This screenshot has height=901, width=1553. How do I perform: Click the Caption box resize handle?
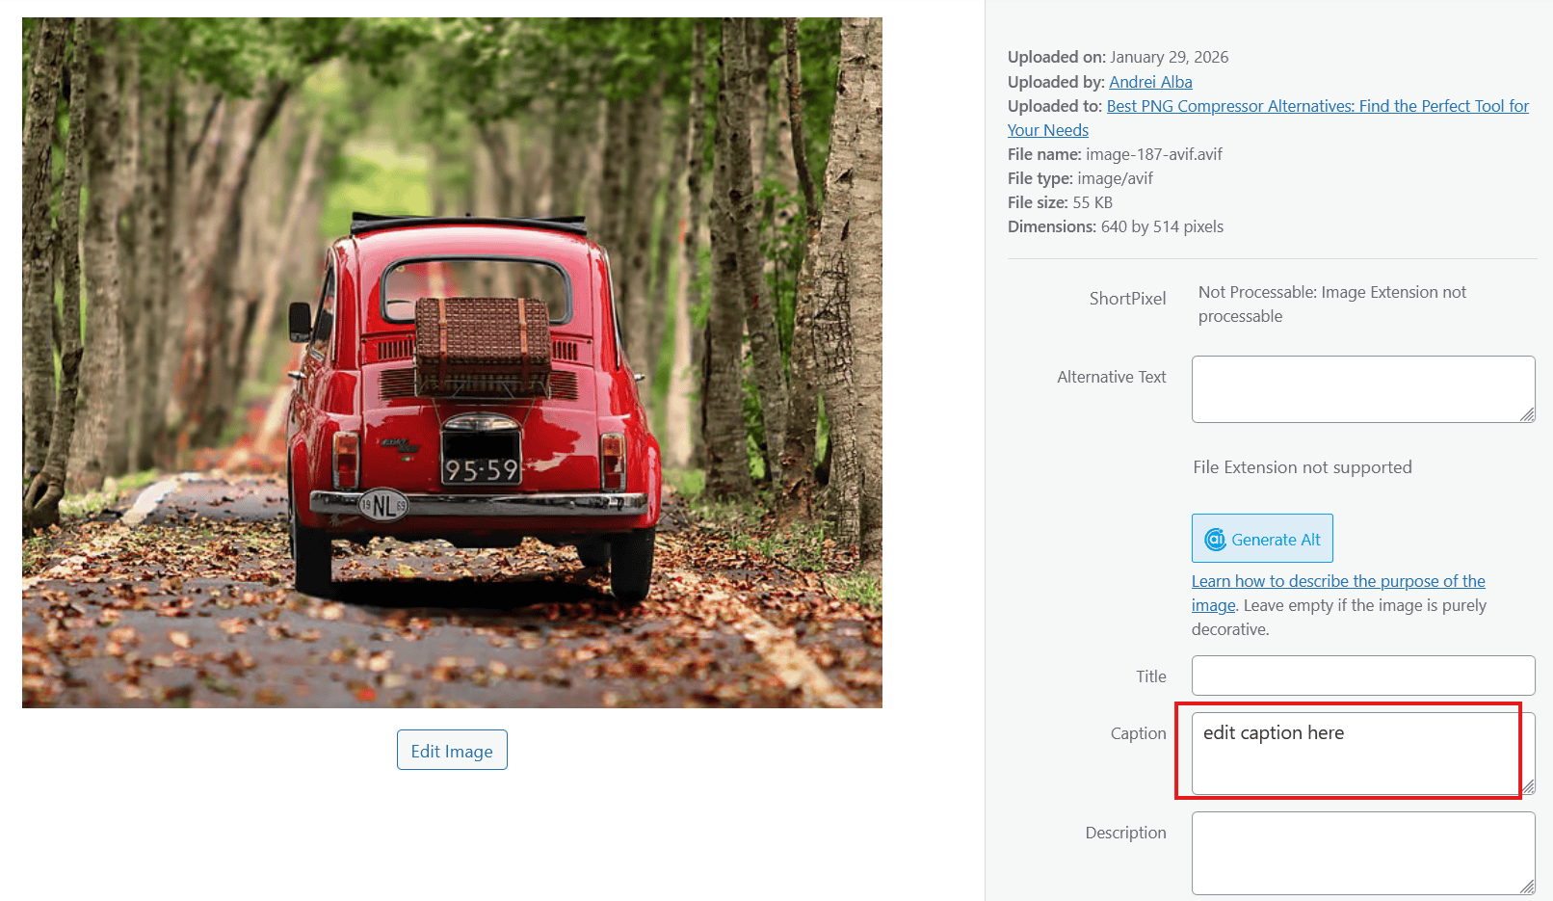pyautogui.click(x=1528, y=786)
